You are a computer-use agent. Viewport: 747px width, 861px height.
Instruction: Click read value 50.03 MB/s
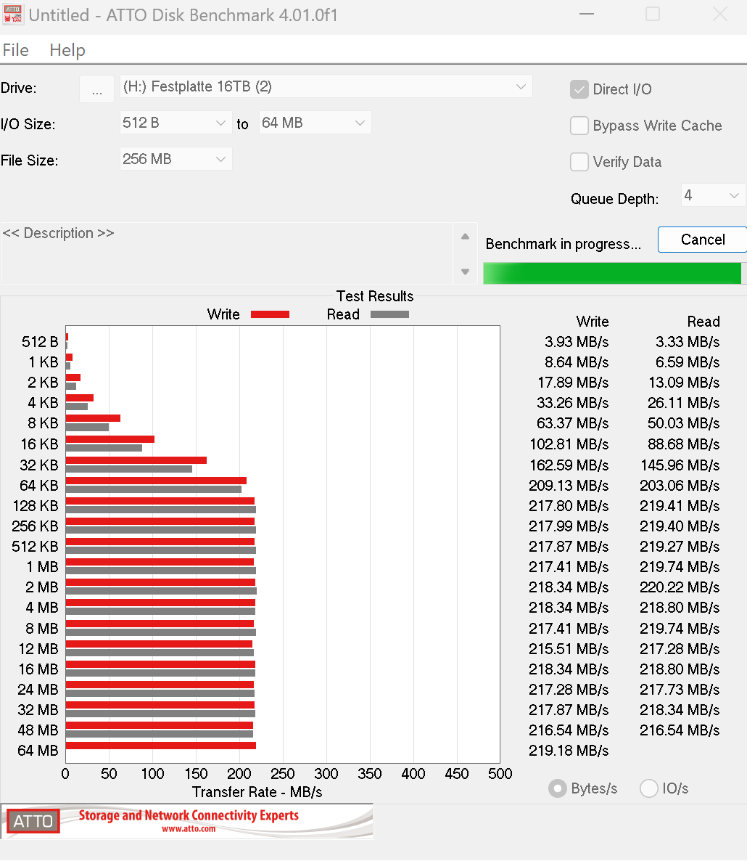[683, 423]
